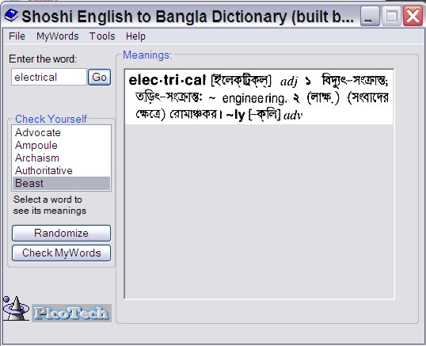Image resolution: width=426 pixels, height=346 pixels.
Task: Click the Go button to search
Action: click(100, 77)
